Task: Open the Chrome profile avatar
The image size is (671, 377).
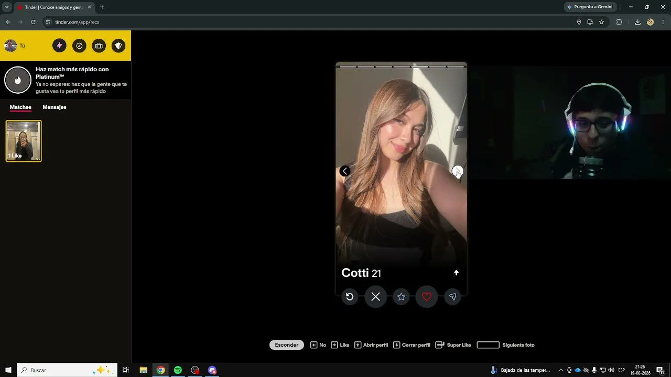Action: click(x=651, y=22)
